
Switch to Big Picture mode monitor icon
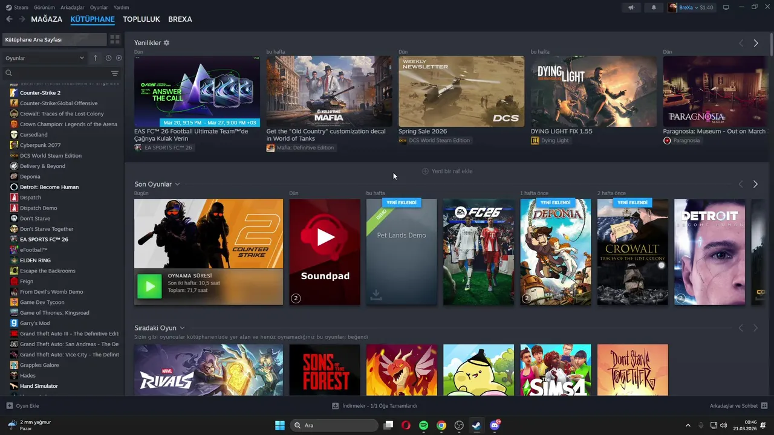tap(726, 7)
